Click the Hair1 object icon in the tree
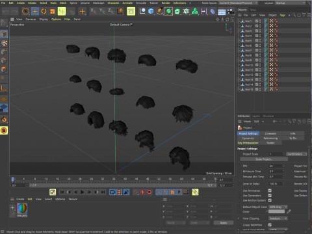This screenshot has width=312, height=234. 242,21
